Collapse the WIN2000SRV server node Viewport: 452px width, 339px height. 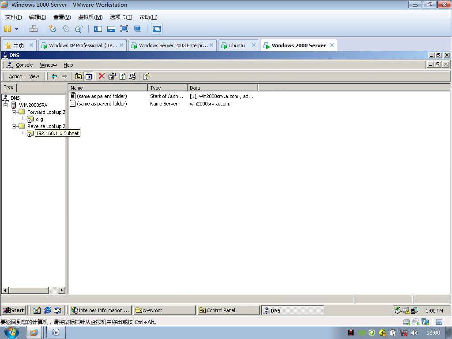[x=5, y=105]
